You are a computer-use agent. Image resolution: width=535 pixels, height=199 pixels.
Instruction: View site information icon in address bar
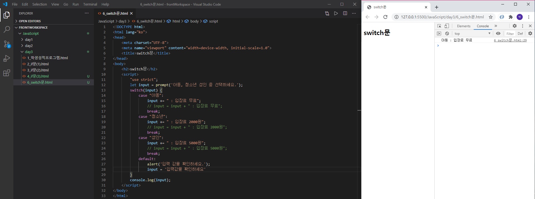[x=396, y=17]
